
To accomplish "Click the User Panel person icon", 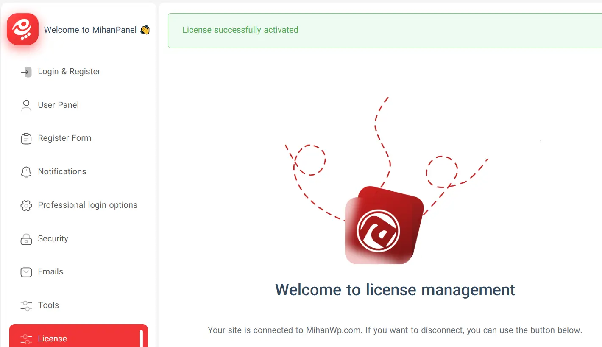I will click(26, 105).
